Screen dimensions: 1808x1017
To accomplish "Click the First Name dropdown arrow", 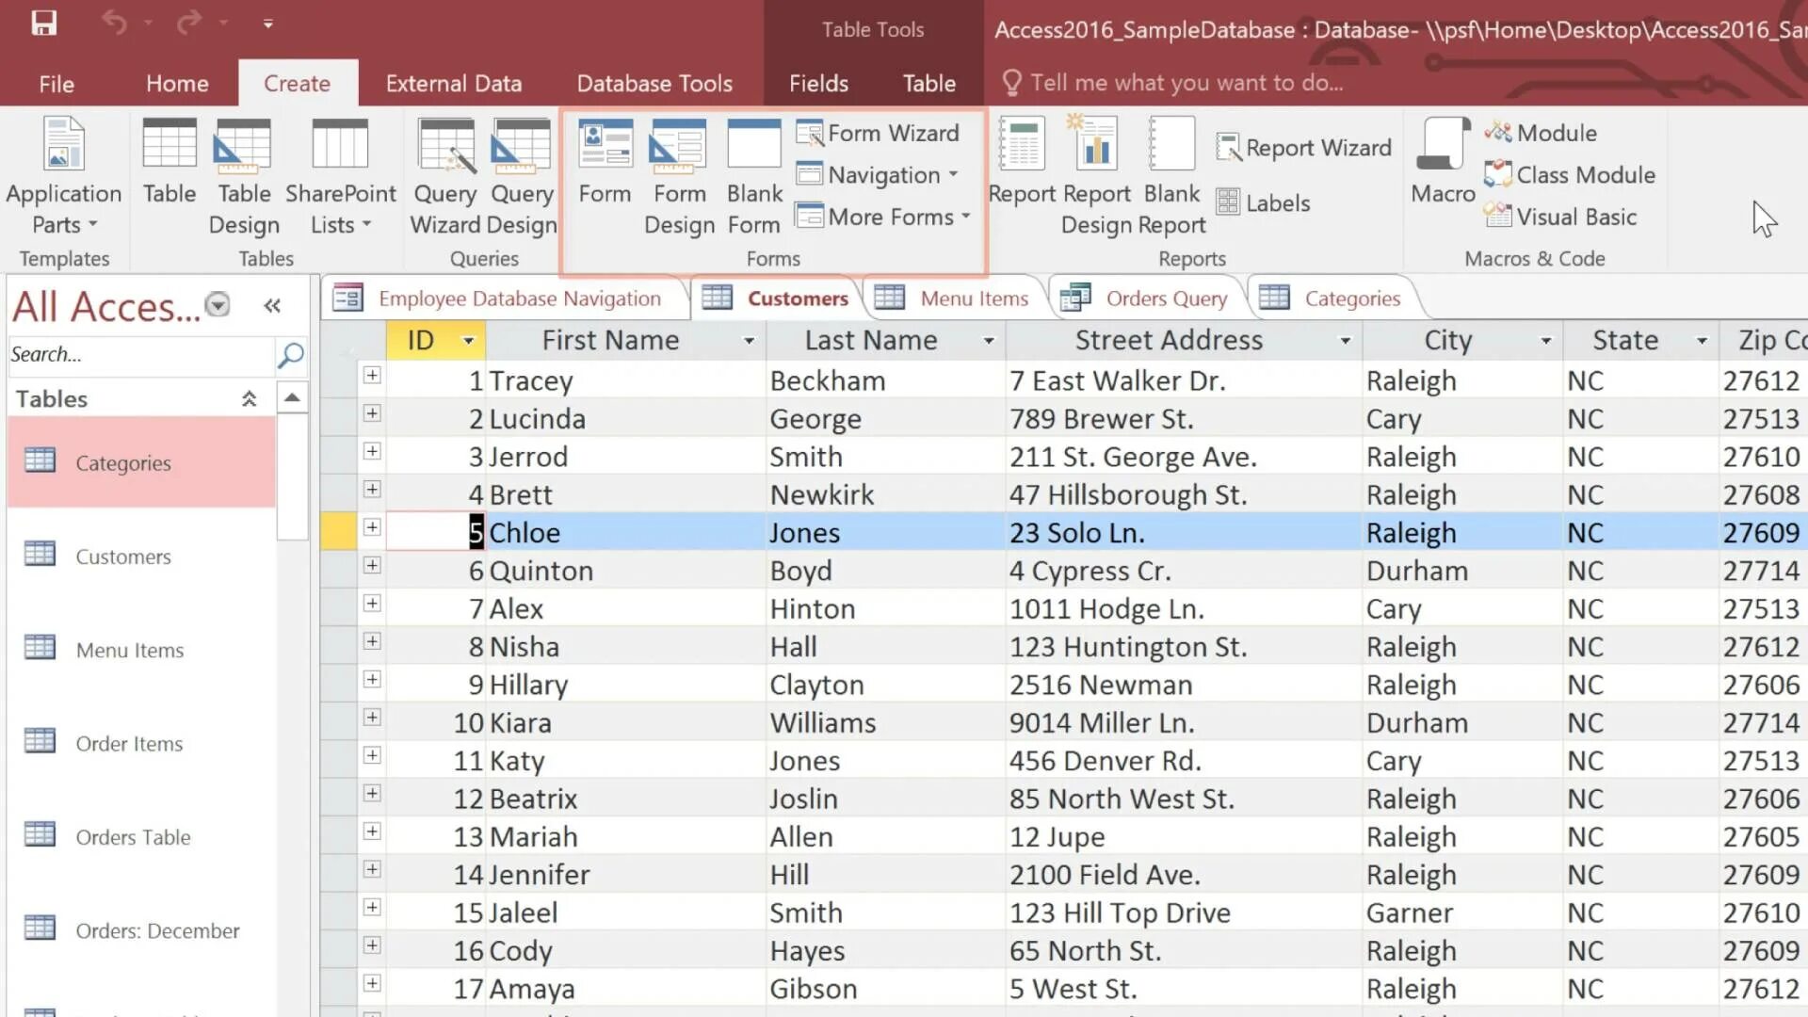I will pyautogui.click(x=749, y=342).
